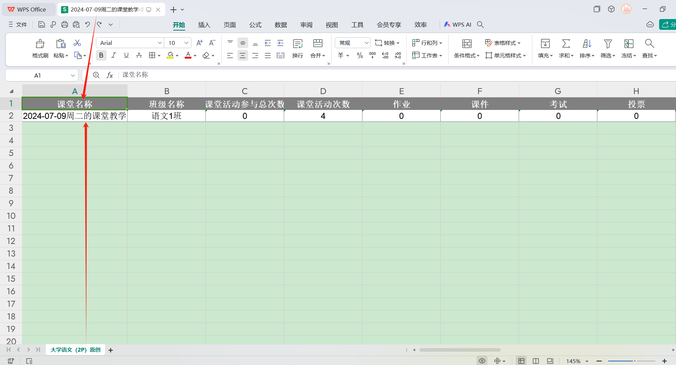Open the 常规 number format dropdown
Viewport: 676px width, 365px height.
367,42
